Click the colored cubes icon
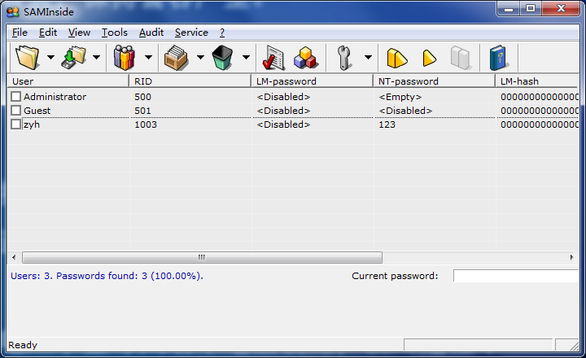The width and height of the screenshot is (586, 358). click(306, 58)
